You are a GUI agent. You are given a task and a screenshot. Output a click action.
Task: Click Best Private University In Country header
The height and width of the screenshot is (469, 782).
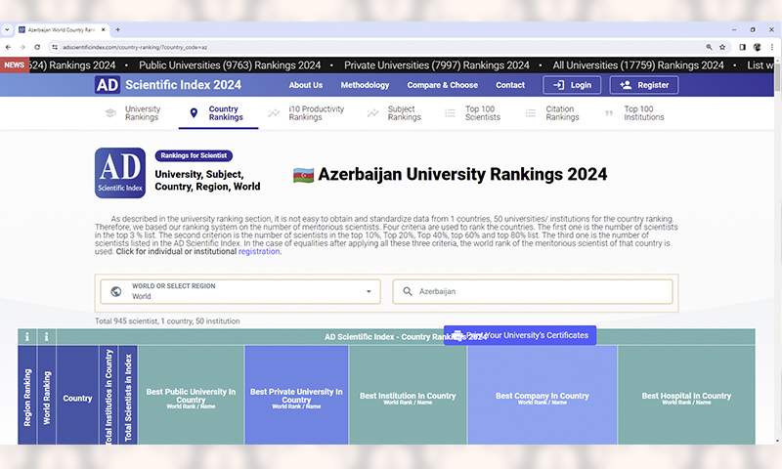(296, 395)
